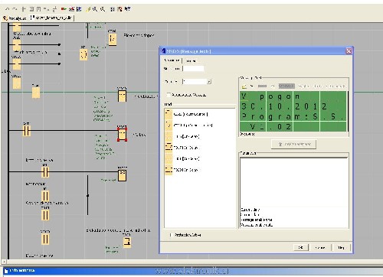This screenshot has height=277, width=383.
Task: Click the yellow lightning bolt toolbar icon
Action: point(88,9)
